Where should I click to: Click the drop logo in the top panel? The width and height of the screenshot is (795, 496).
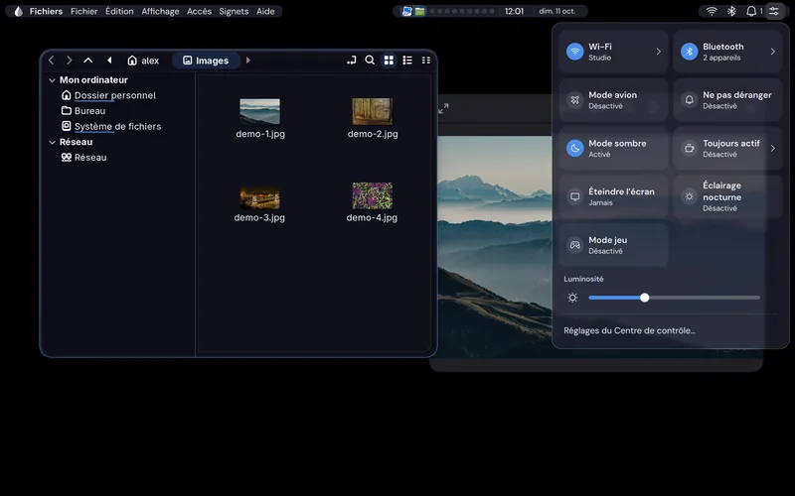click(18, 11)
